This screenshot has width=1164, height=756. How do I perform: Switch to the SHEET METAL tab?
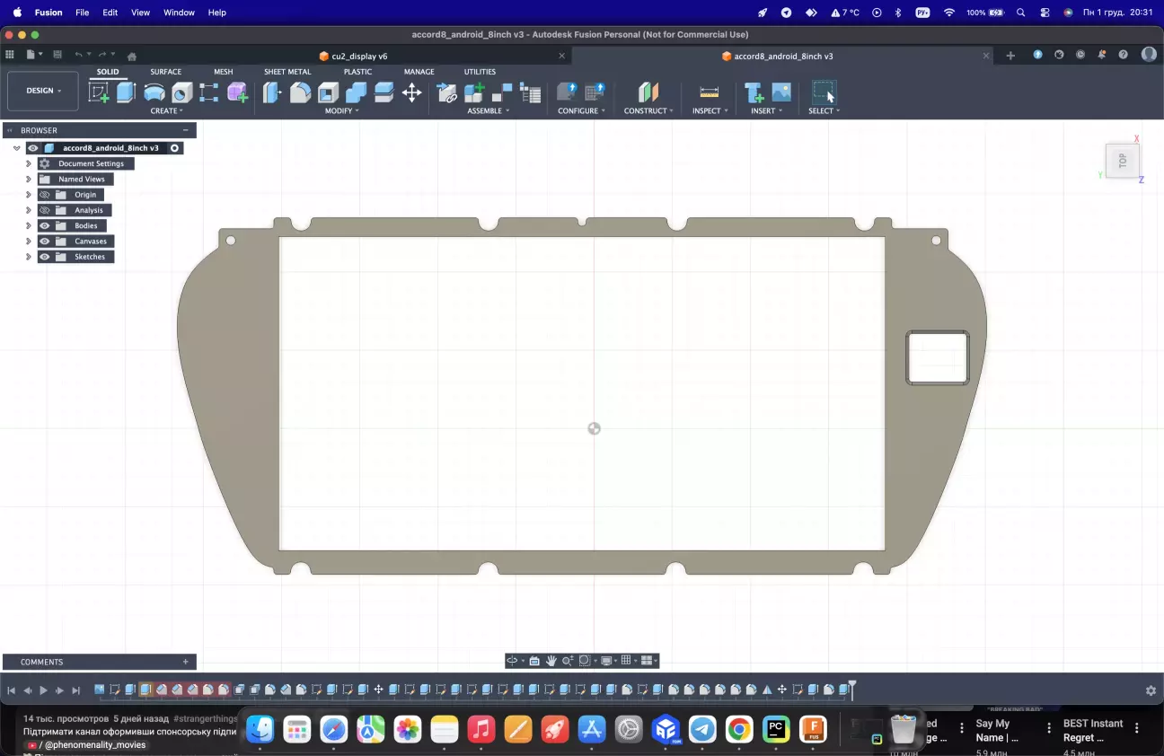[x=287, y=72]
